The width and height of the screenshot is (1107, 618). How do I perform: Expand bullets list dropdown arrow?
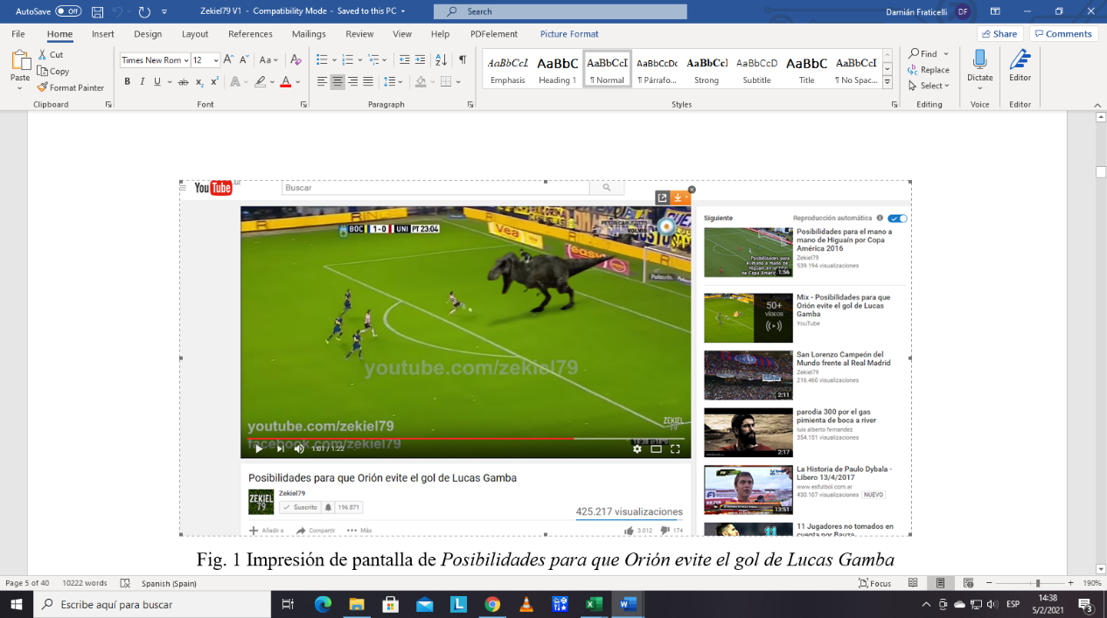click(x=333, y=59)
